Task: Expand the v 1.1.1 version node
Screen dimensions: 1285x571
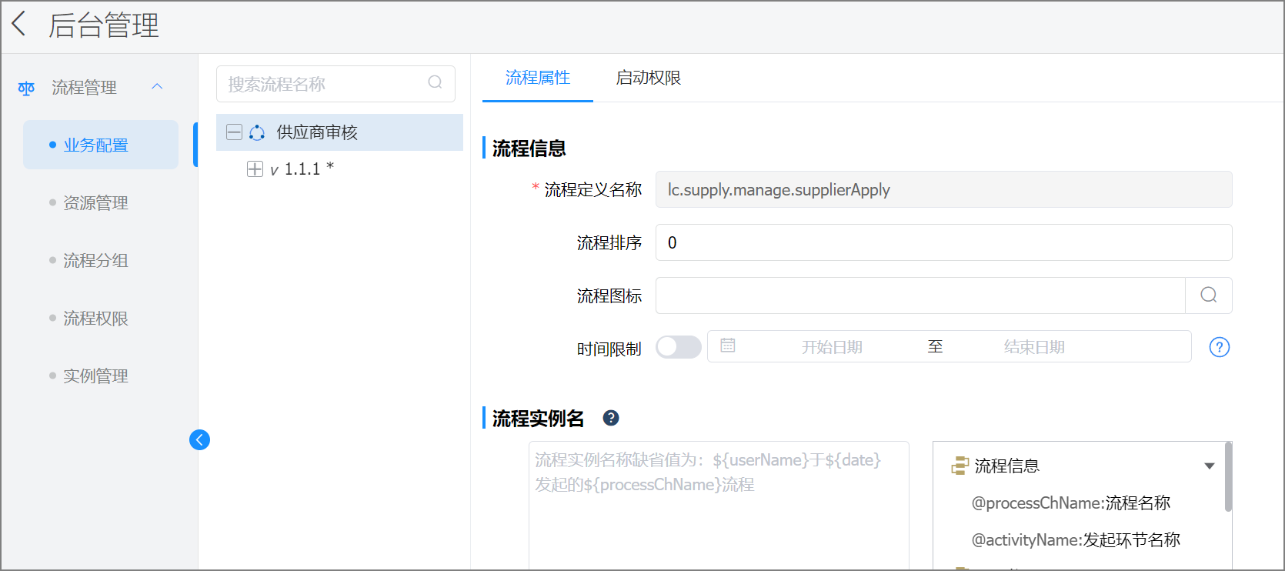Action: coord(255,169)
